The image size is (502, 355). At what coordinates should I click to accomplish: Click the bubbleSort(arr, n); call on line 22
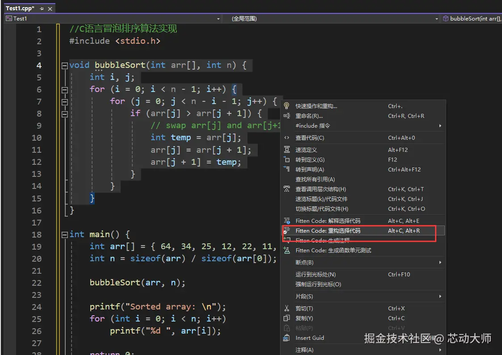(138, 283)
